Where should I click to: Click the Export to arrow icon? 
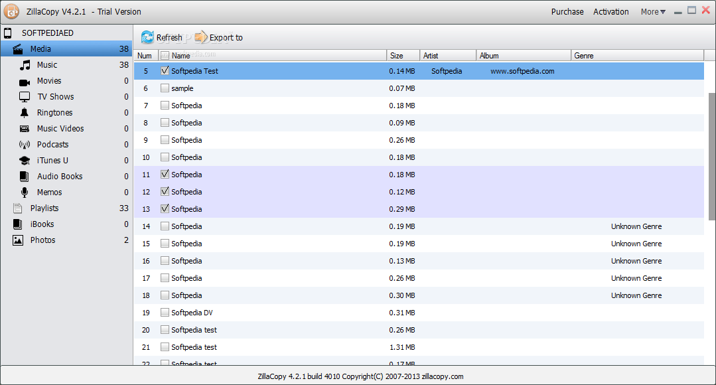click(200, 37)
